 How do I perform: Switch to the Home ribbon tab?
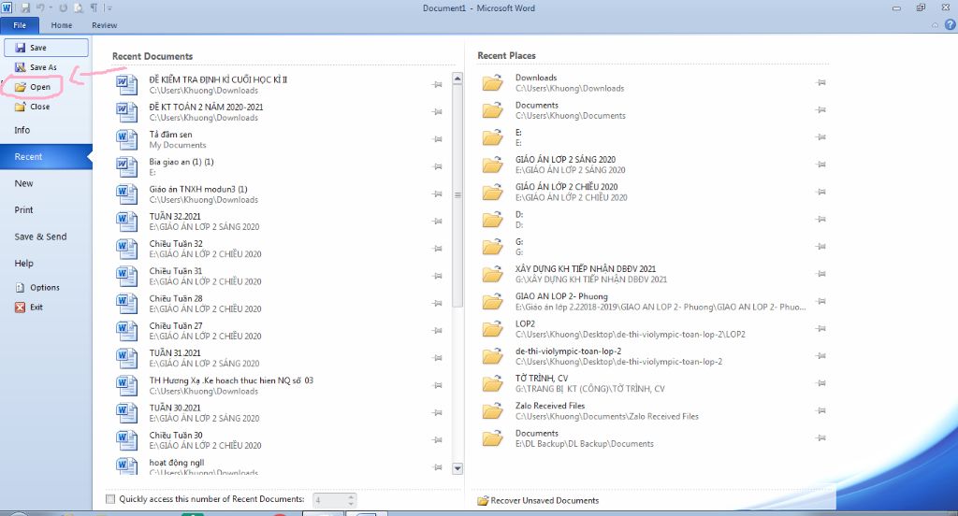pyautogui.click(x=62, y=25)
